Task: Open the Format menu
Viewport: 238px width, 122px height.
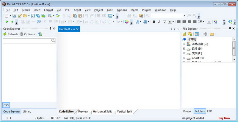Action: tap(48, 10)
